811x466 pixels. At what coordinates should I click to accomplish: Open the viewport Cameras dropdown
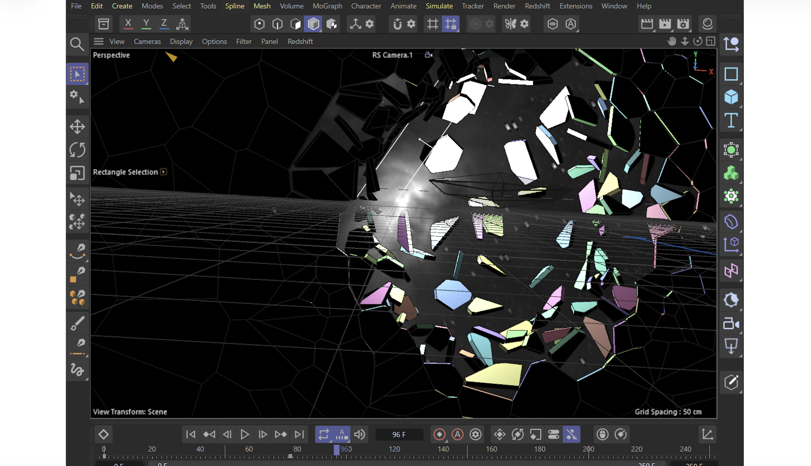click(x=147, y=41)
